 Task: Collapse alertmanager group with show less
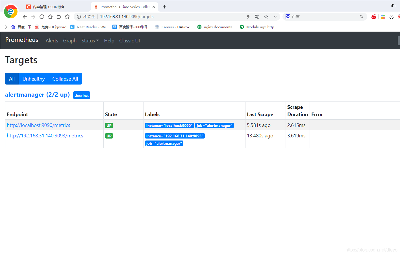[x=82, y=95]
